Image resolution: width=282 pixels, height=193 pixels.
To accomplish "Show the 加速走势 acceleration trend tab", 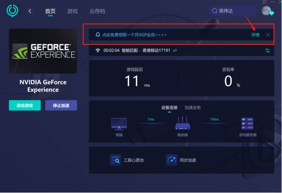I will 193,107.
